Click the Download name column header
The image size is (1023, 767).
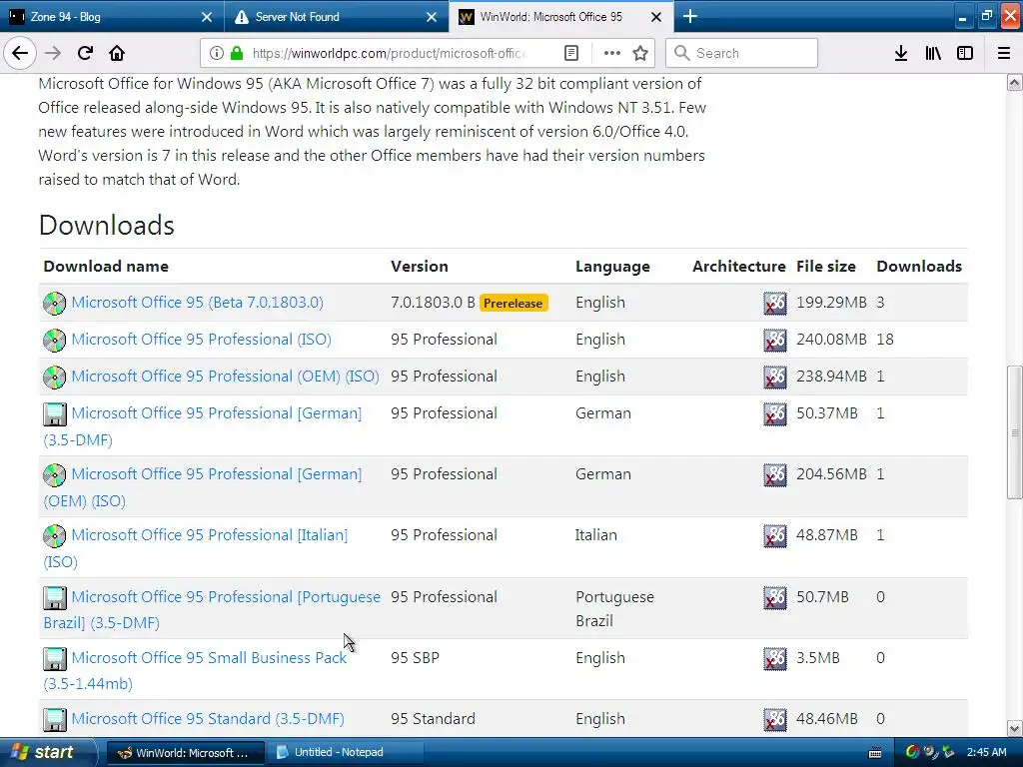pos(106,266)
